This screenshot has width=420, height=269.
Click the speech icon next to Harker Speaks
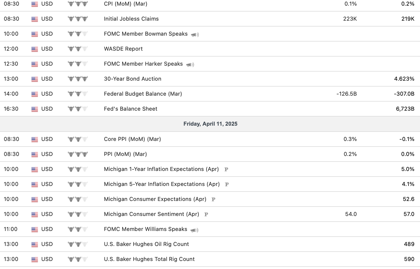190,65
